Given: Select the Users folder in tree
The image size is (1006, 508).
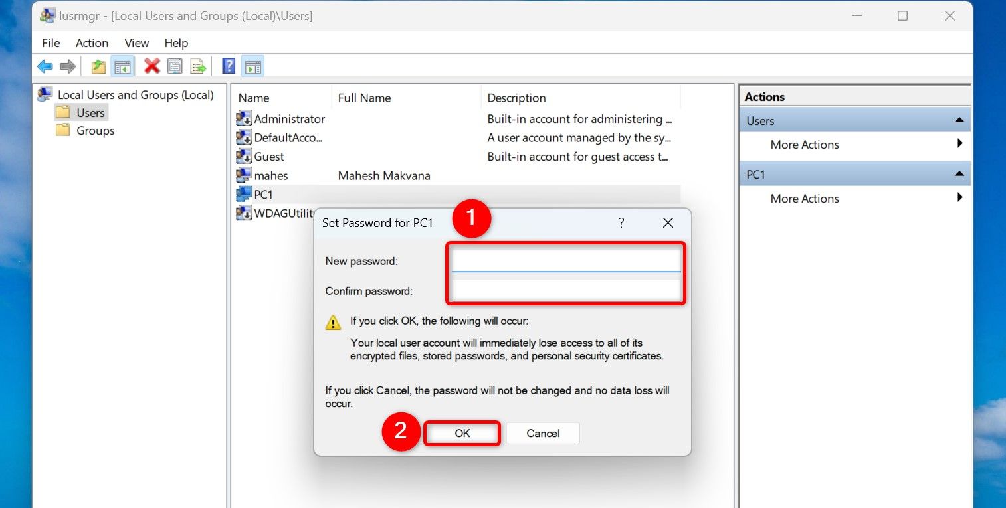Looking at the screenshot, I should (x=90, y=113).
